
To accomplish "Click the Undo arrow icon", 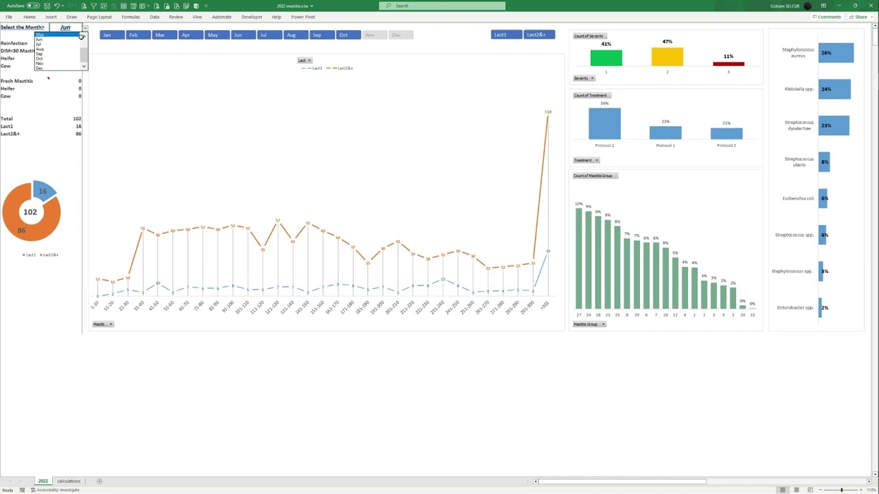I will tap(56, 6).
